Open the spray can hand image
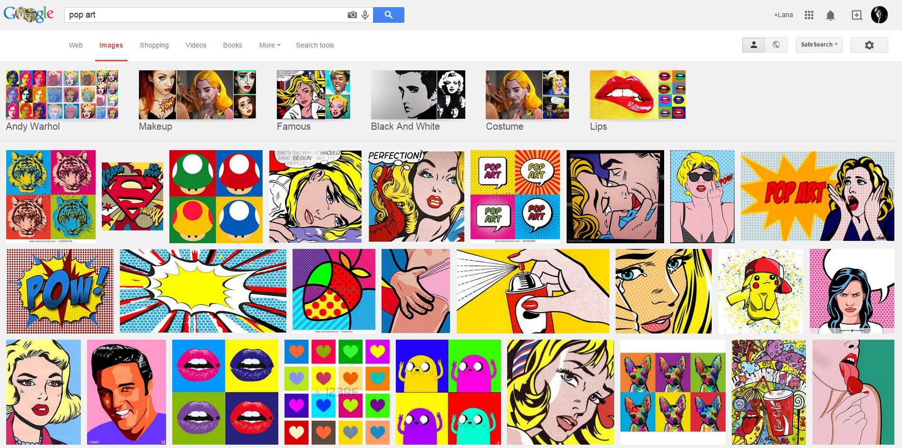The width and height of the screenshot is (902, 448). click(533, 291)
